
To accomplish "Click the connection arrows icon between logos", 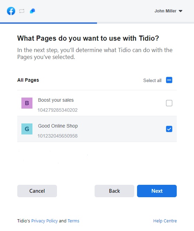I will [x=22, y=11].
